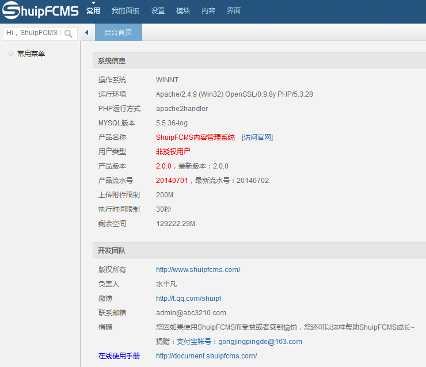426x367 pixels.
Task: Select the 模块 menu item
Action: coord(183,11)
